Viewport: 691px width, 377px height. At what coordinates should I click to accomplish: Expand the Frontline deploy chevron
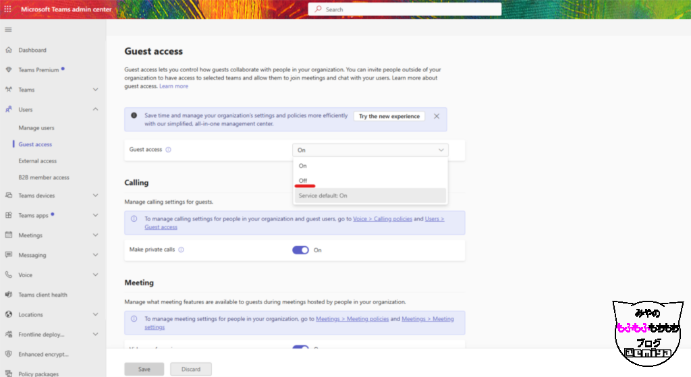[x=96, y=334]
